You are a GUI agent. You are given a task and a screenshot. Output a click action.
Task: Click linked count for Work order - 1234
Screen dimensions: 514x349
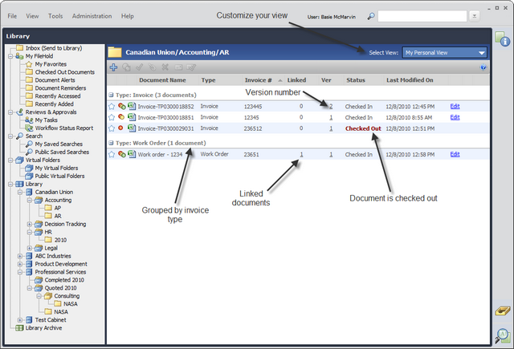[x=301, y=154]
